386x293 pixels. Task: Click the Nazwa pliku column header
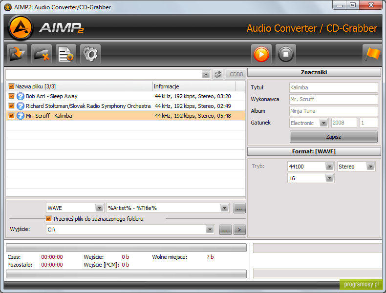point(79,86)
